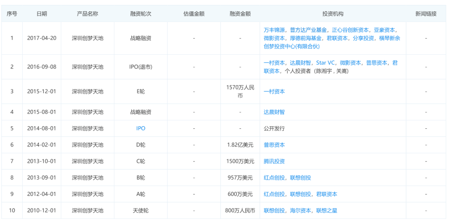
Task: Click the A轮 round cell
Action: point(141,194)
